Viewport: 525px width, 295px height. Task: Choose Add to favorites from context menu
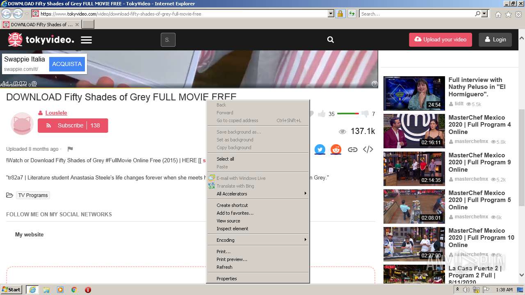[x=258, y=213]
